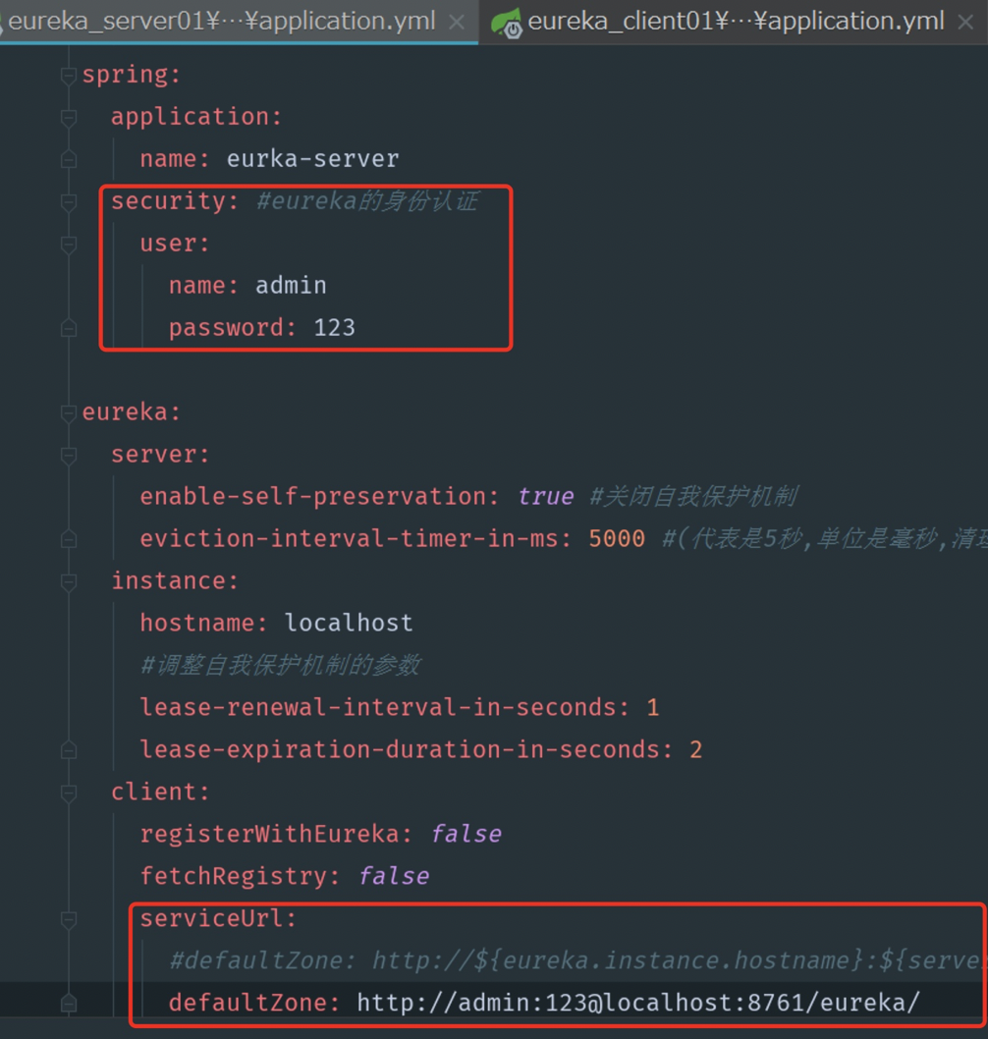988x1039 pixels.
Task: Collapse the application: block fold marker
Action: 68,118
